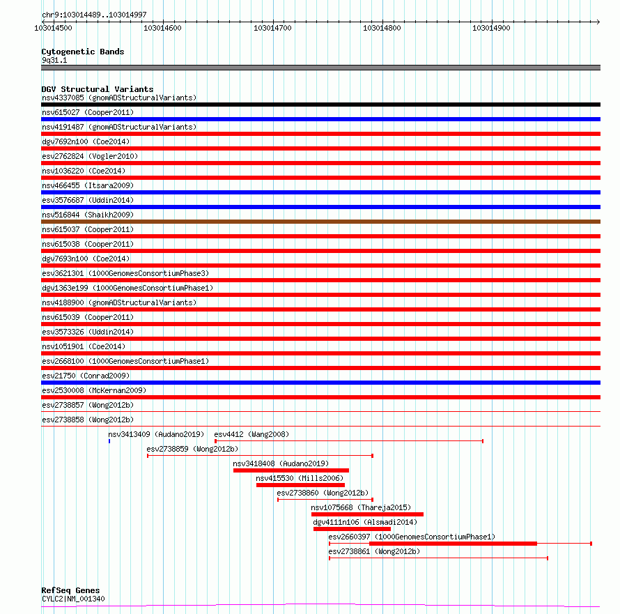Click the small blue nsv3413409 marker
This screenshot has width=620, height=614.
point(109,441)
